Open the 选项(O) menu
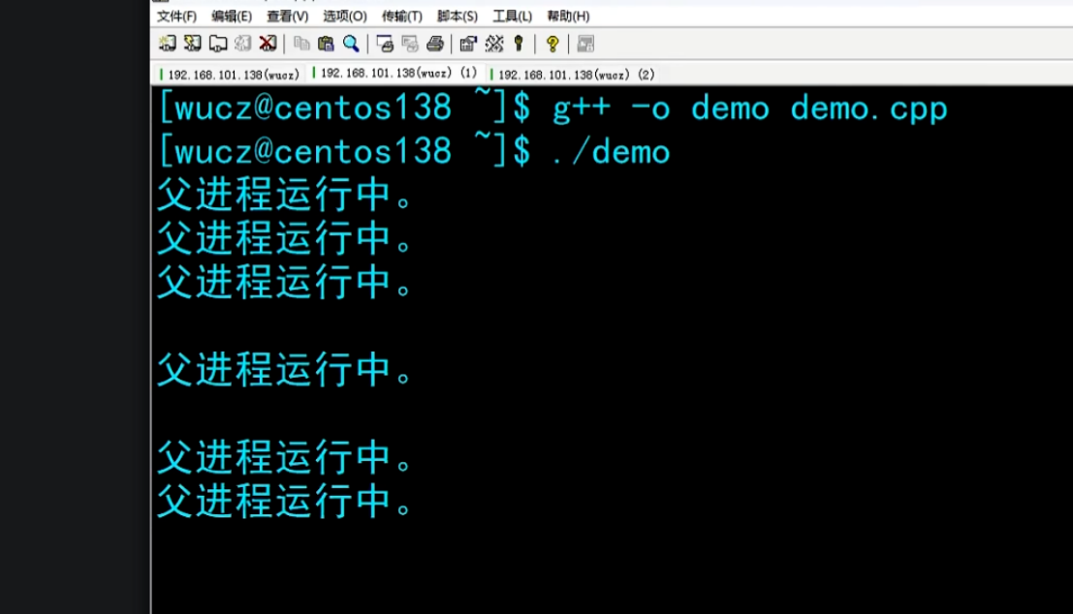 tap(345, 15)
